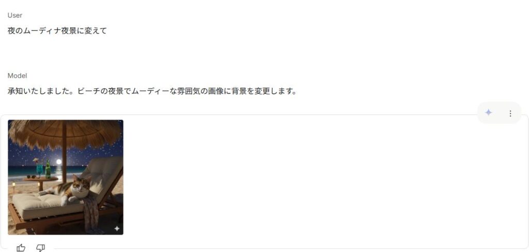The width and height of the screenshot is (529, 252).
Task: Click the glowing moon in the image
Action: click(59, 162)
